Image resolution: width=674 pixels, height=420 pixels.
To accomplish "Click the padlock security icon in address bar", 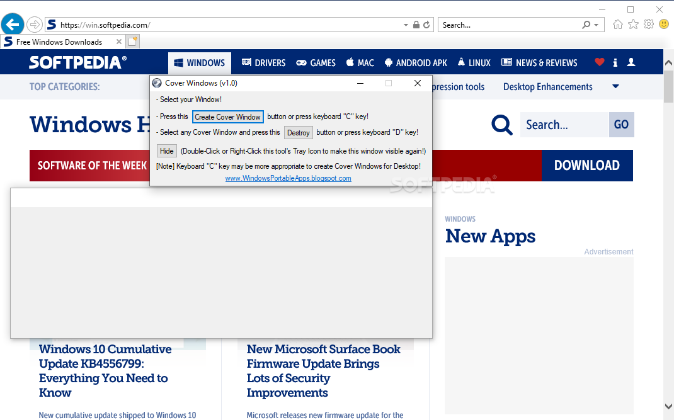I will click(416, 25).
